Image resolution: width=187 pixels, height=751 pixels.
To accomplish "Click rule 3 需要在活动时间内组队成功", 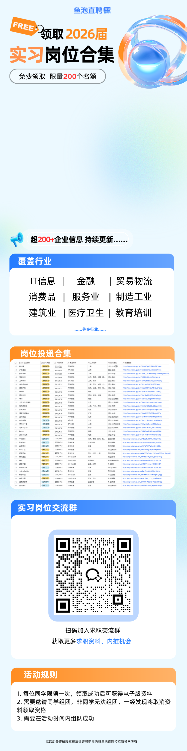I will (x=55, y=718).
